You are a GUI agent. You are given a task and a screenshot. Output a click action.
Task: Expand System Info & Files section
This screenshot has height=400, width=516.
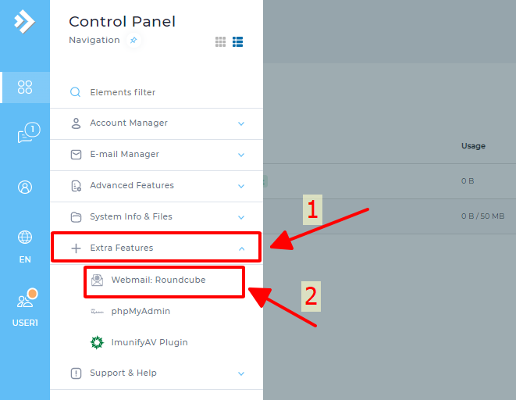(241, 217)
